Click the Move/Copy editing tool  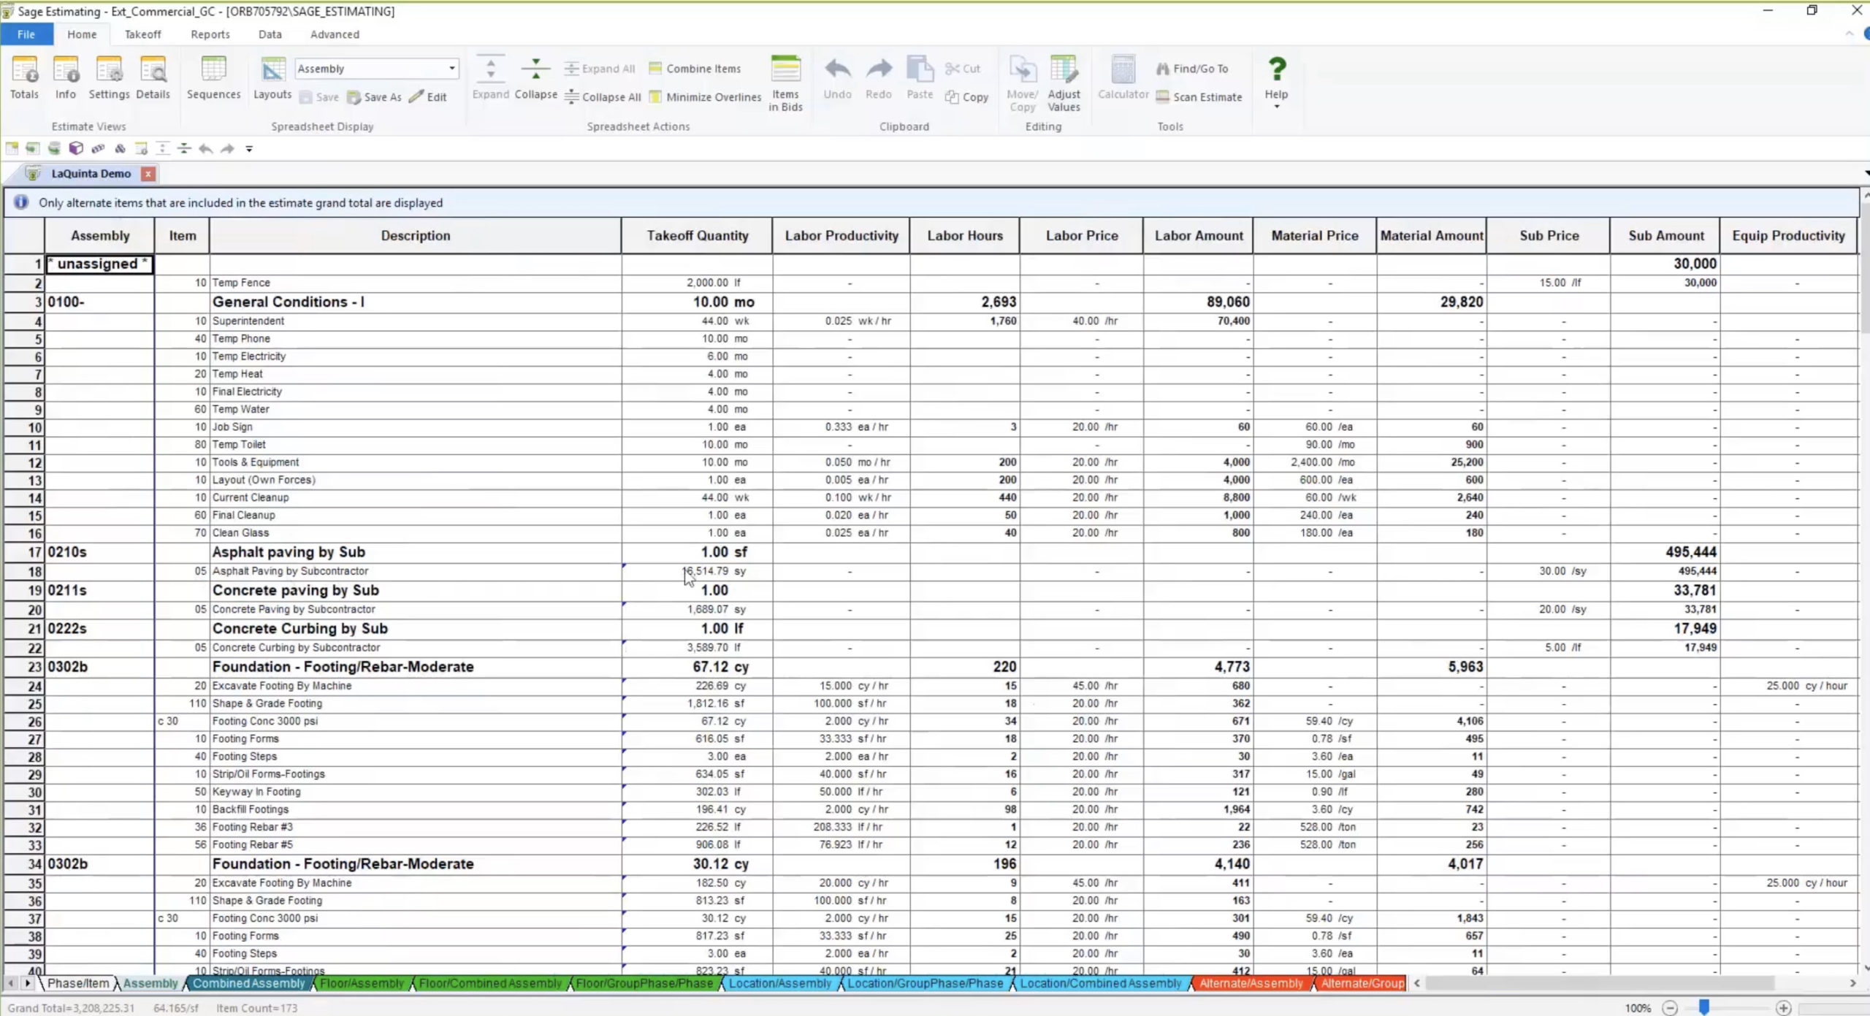click(1022, 82)
